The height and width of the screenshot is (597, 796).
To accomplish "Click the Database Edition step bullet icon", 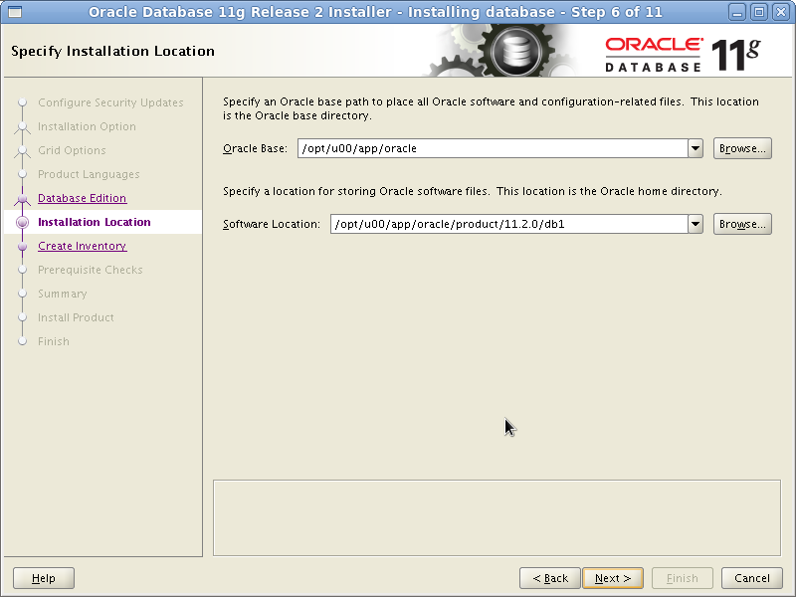I will point(22,198).
